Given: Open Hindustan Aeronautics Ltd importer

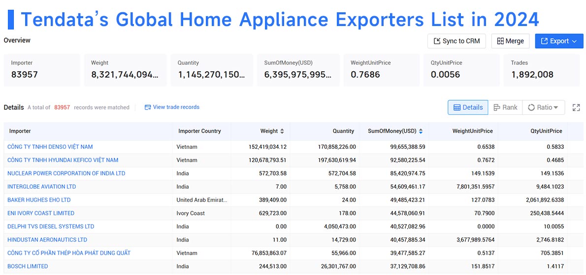Looking at the screenshot, I should click(47, 240).
